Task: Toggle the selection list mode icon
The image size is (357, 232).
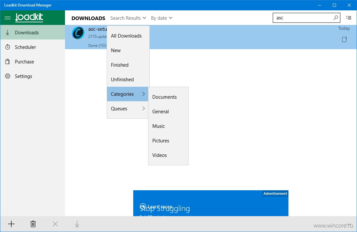Action: (x=349, y=18)
